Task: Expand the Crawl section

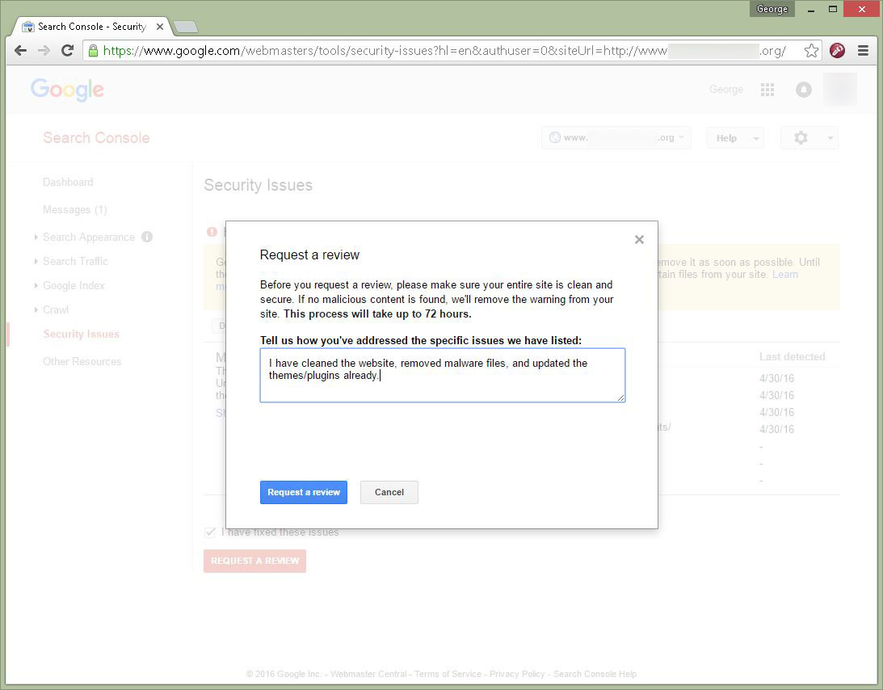Action: tap(56, 309)
